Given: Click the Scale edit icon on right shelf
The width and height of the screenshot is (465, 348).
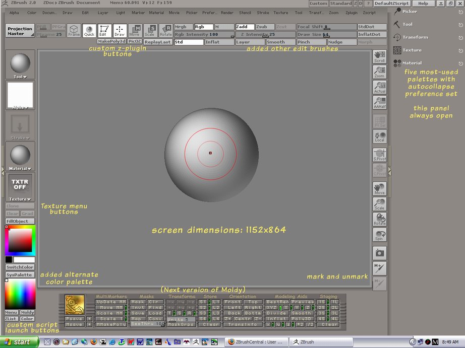Looking at the screenshot, I should pyautogui.click(x=380, y=204).
